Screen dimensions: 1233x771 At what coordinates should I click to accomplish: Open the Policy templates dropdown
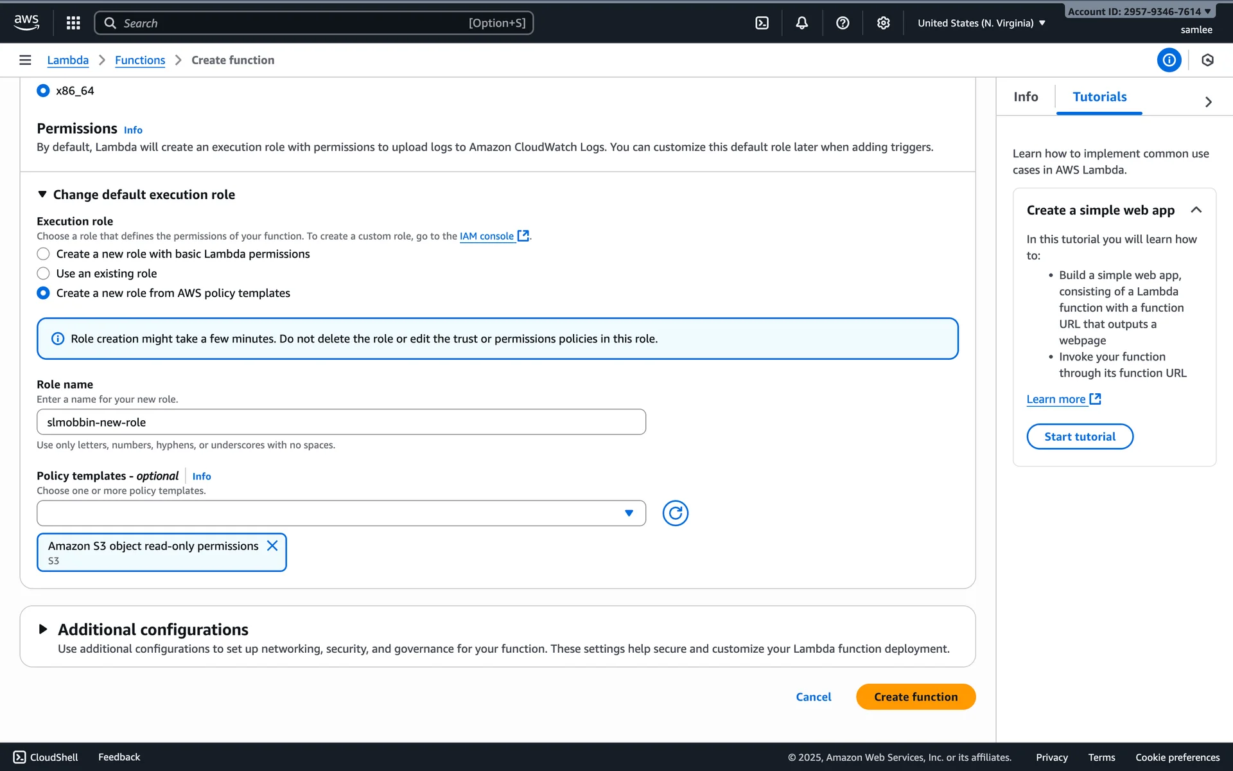tap(341, 513)
